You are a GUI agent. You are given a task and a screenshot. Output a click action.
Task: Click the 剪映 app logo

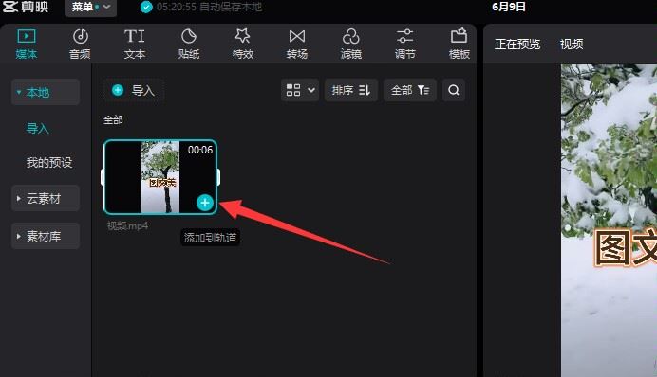point(26,8)
